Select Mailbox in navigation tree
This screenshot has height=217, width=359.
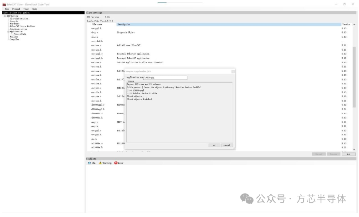tap(14, 37)
